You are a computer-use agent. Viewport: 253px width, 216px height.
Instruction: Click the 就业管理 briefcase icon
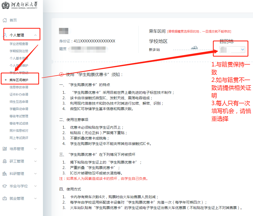(5, 198)
